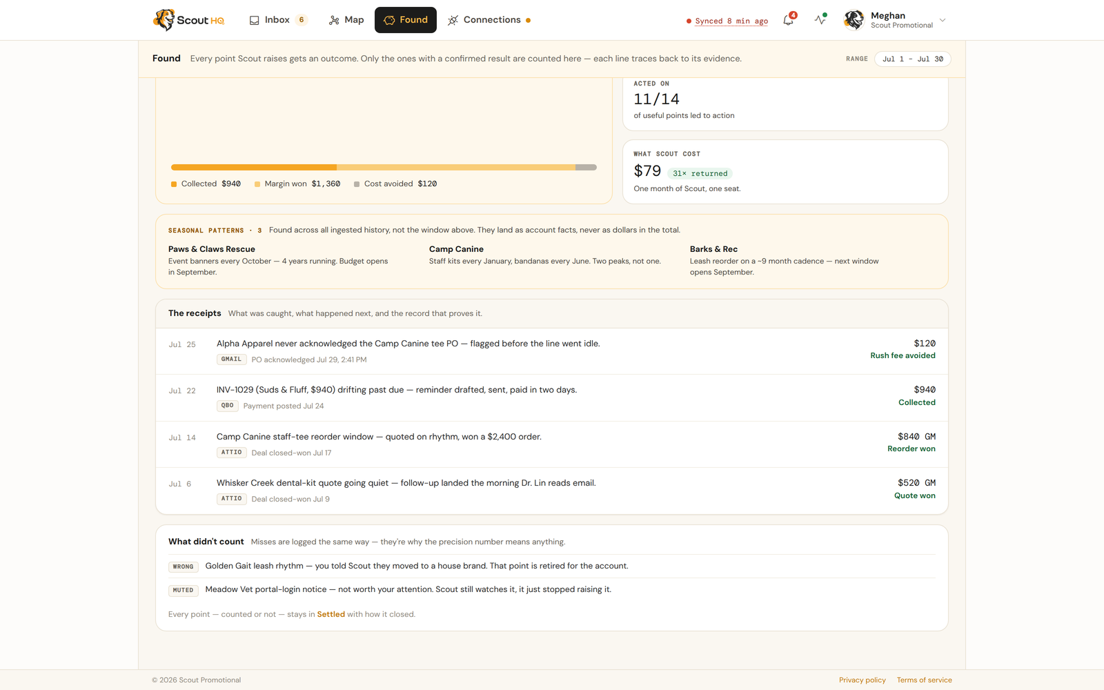Screen dimensions: 1104x690
Task: Click the Found tab icon
Action: (x=389, y=20)
